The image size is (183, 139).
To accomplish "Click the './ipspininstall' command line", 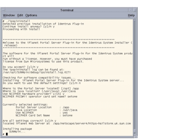I will [16, 21].
